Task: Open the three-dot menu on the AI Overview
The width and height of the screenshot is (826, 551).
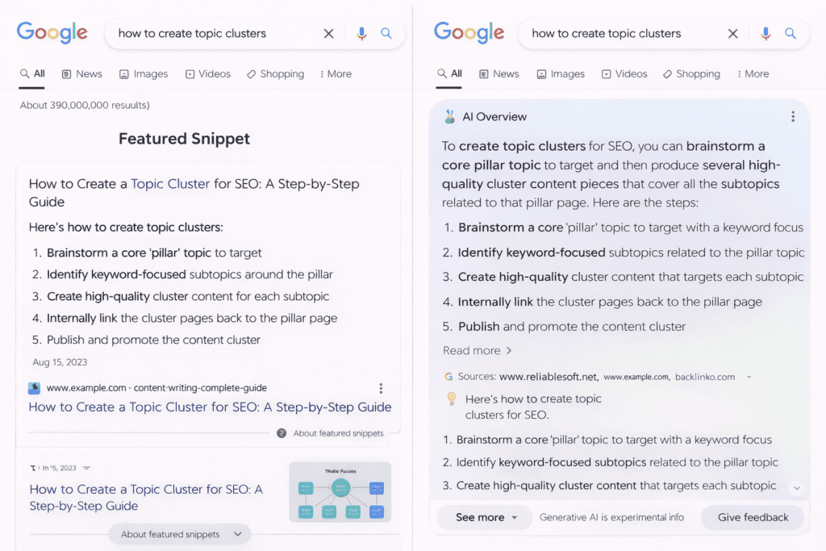Action: (793, 115)
